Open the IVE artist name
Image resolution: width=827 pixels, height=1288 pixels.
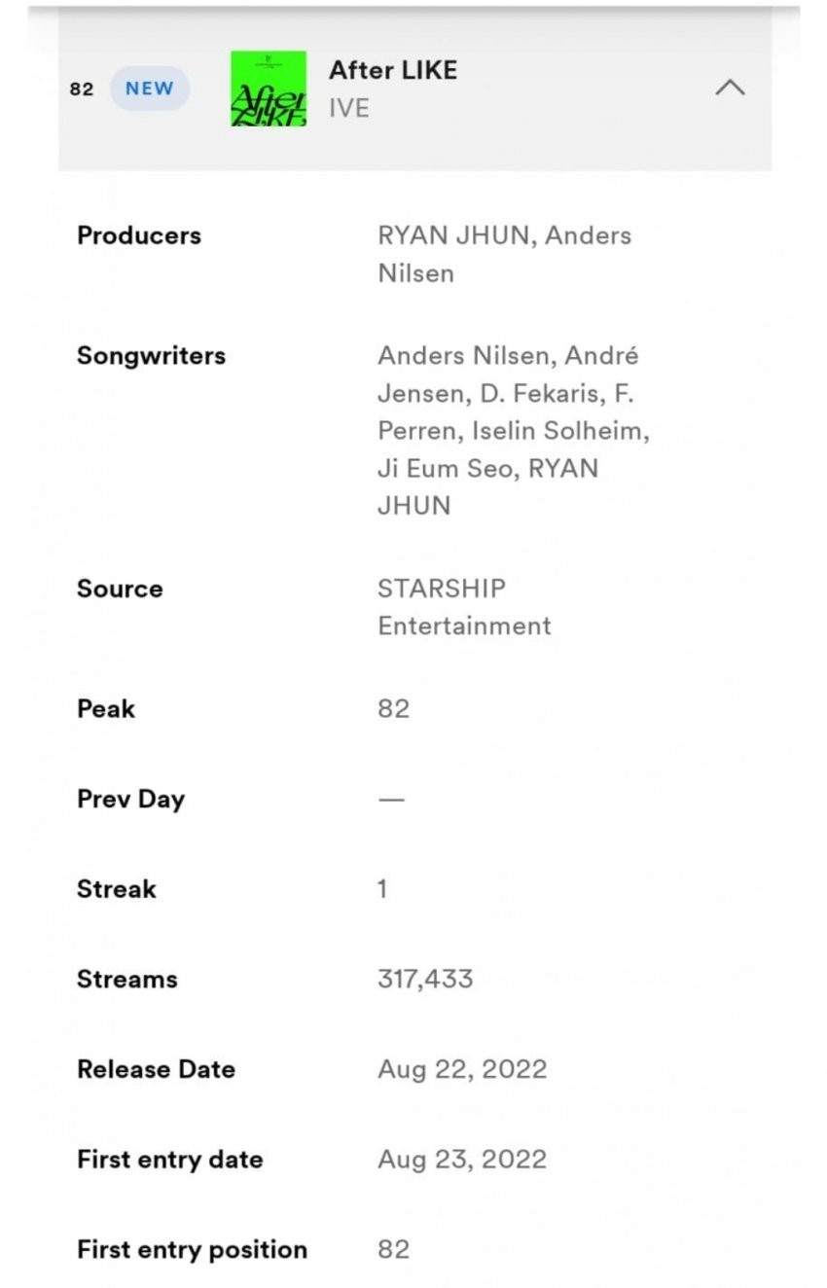click(x=349, y=108)
